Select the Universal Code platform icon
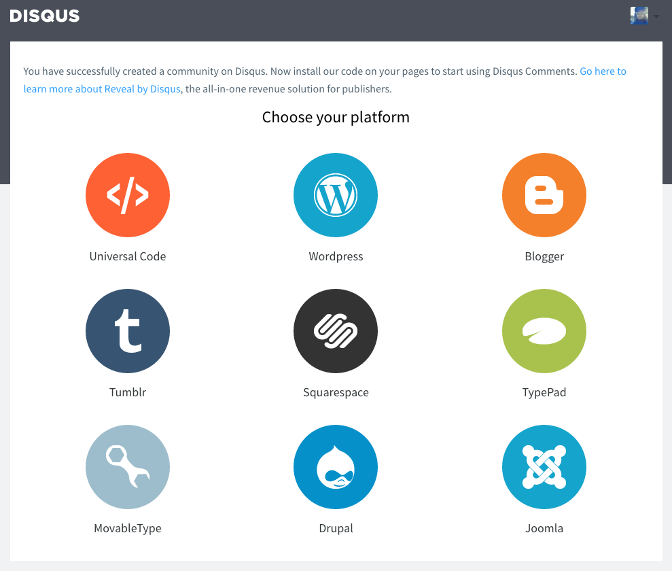The width and height of the screenshot is (672, 571). 128,195
